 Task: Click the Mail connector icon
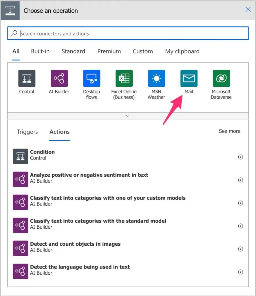(x=189, y=78)
